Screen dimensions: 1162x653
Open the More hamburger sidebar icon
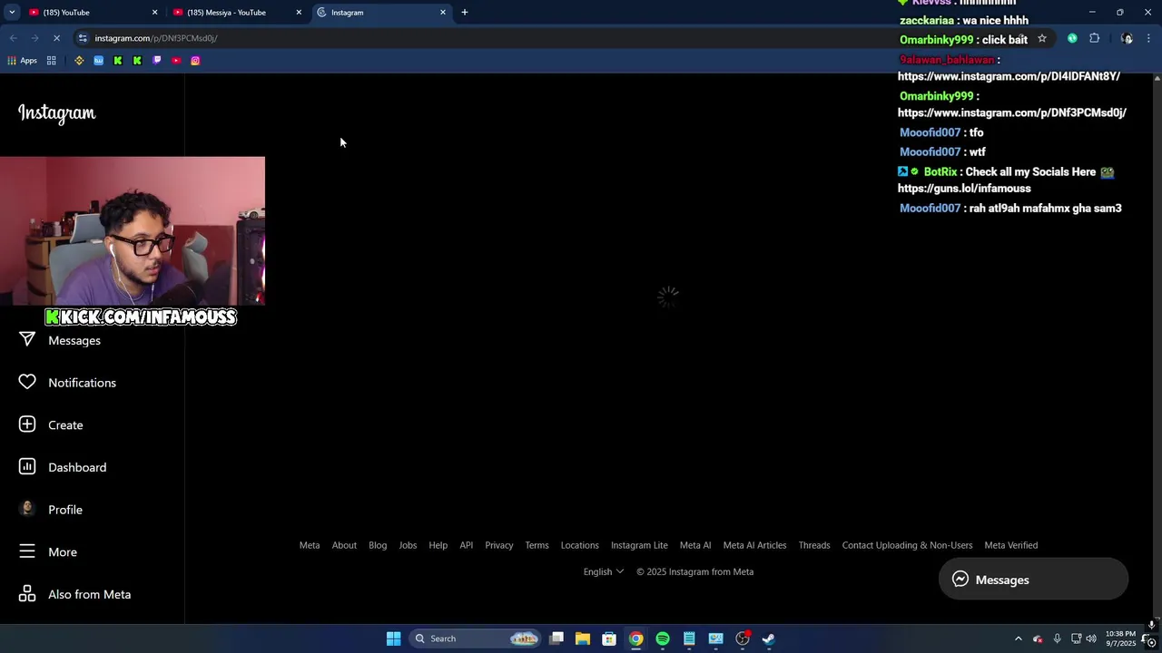pos(27,551)
